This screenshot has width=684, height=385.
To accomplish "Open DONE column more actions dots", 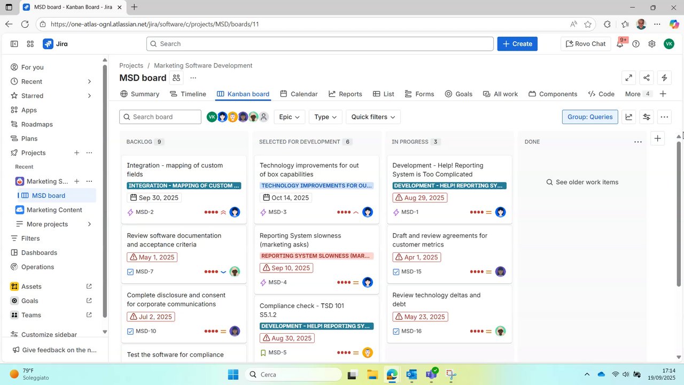I will pyautogui.click(x=638, y=142).
